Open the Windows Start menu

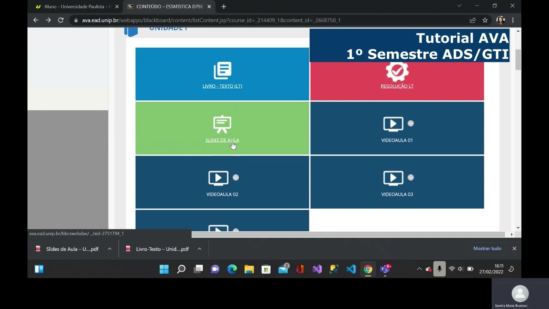point(164,269)
